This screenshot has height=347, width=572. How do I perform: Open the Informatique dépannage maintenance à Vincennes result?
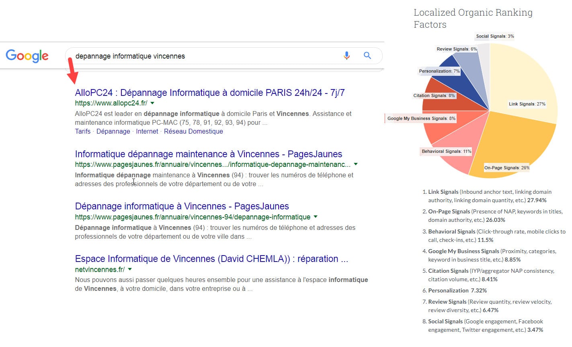click(208, 154)
